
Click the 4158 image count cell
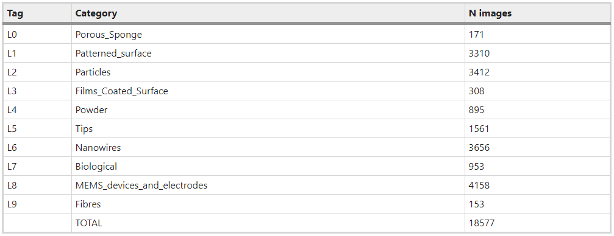tap(537, 185)
